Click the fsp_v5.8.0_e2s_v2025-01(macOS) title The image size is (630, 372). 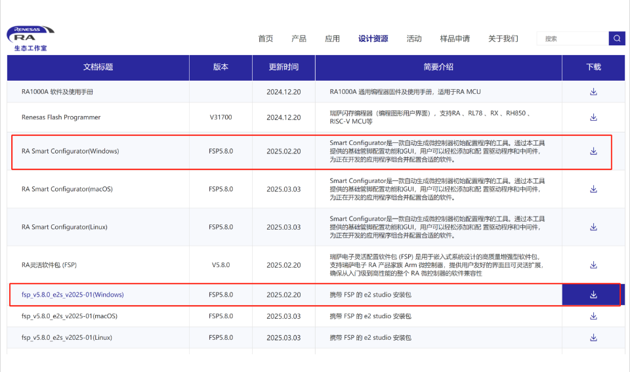tap(70, 316)
